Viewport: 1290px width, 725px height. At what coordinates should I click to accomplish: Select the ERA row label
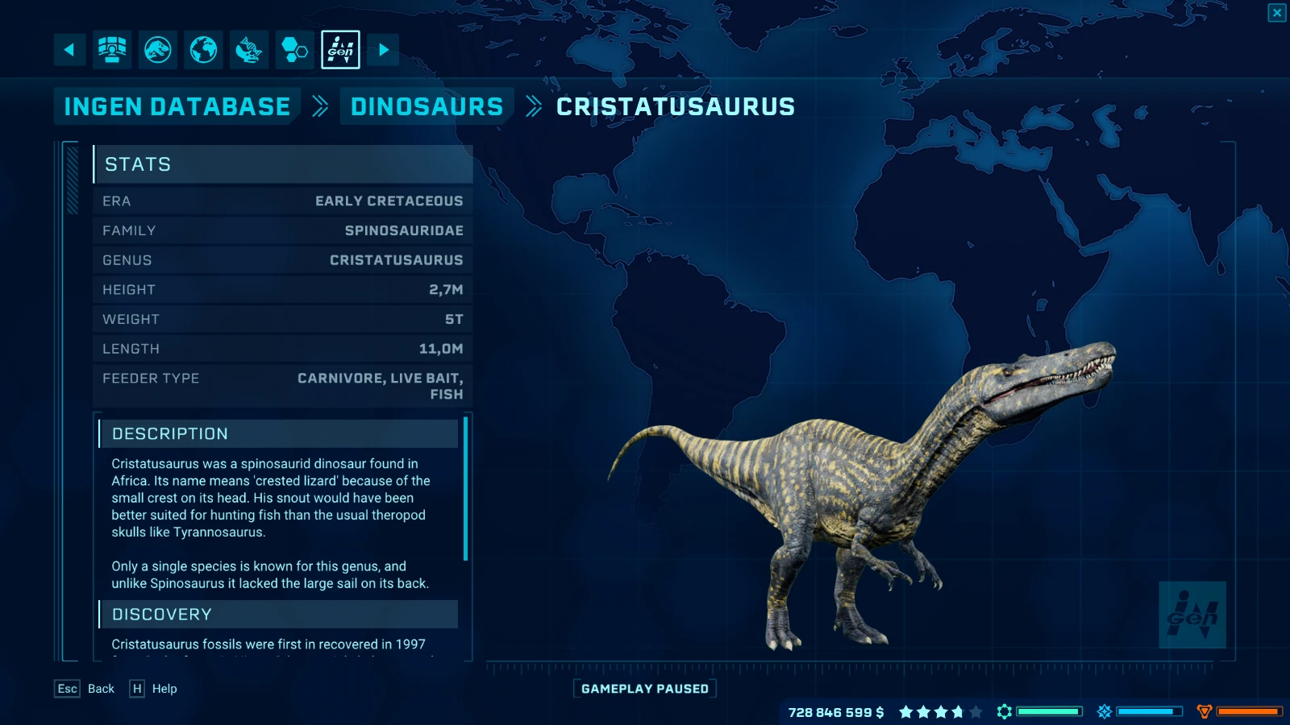[117, 201]
